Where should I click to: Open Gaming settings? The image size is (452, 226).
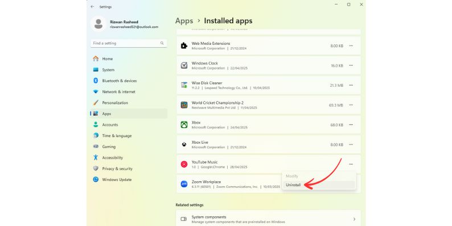[129, 147]
